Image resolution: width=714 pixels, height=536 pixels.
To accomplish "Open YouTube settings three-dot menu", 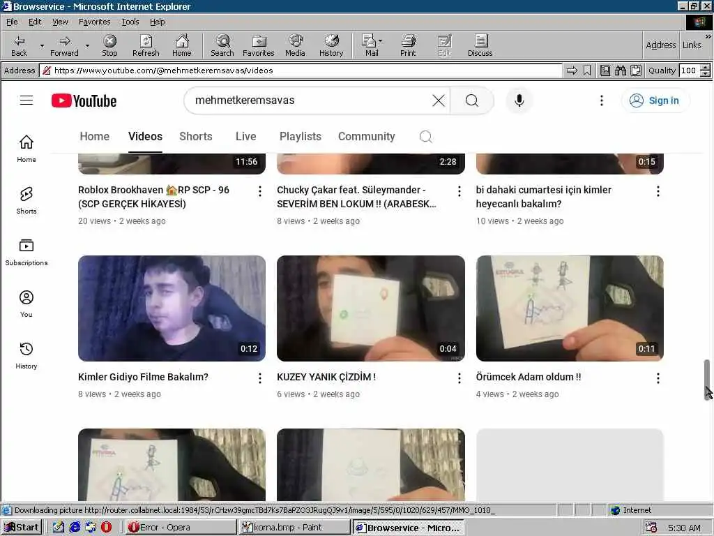I will click(602, 100).
